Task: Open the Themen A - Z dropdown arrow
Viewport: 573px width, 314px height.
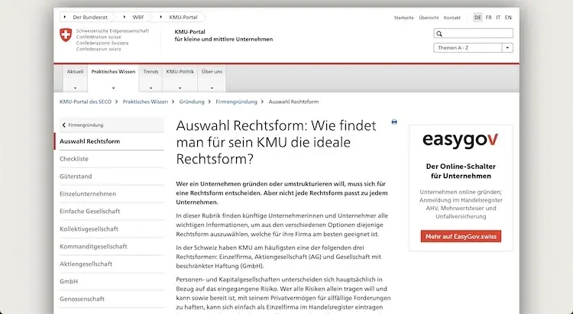Action: coord(507,48)
